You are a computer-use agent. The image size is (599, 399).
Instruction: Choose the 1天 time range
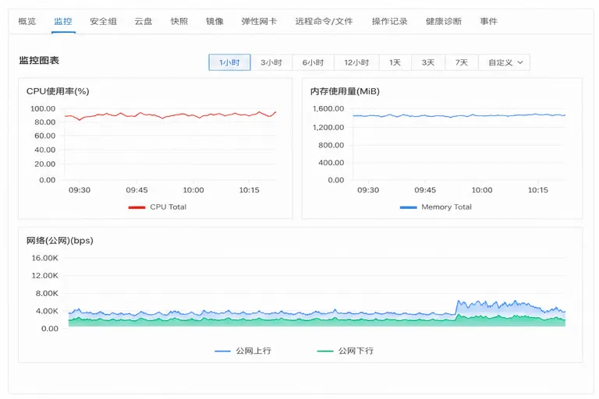pyautogui.click(x=395, y=62)
